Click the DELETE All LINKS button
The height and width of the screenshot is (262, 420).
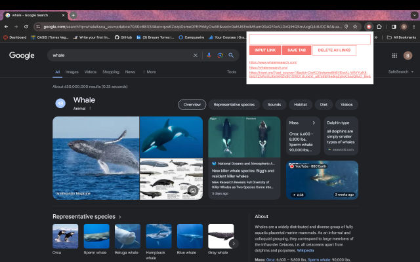click(x=334, y=50)
